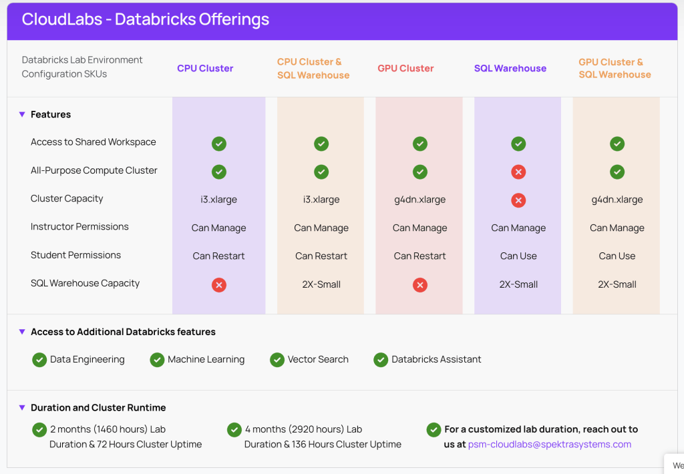Click the g4dn.xlarge value under GPU Cluster

click(419, 200)
